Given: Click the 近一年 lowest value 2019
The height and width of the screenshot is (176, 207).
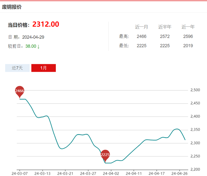Looking at the screenshot, I should coord(188,46).
